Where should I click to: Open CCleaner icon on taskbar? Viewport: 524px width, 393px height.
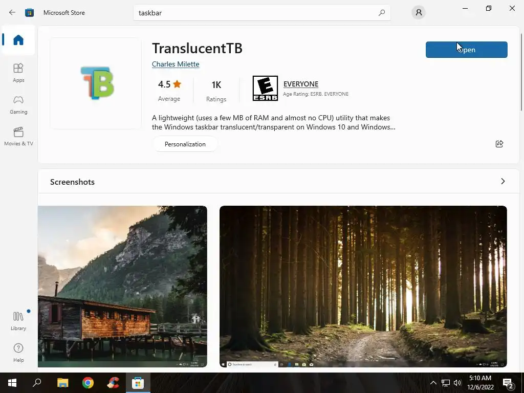pyautogui.click(x=113, y=383)
